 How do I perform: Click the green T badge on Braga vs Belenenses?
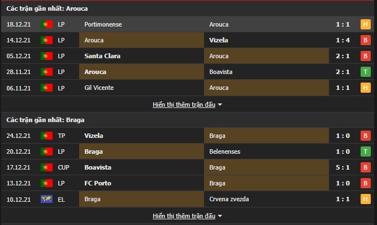pos(365,152)
